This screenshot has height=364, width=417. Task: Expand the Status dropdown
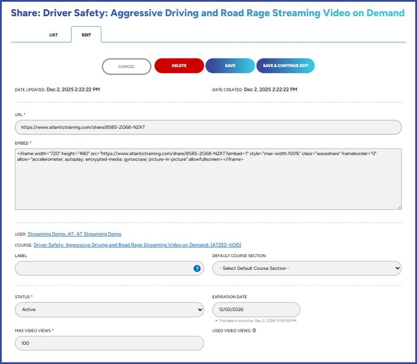[x=109, y=309]
